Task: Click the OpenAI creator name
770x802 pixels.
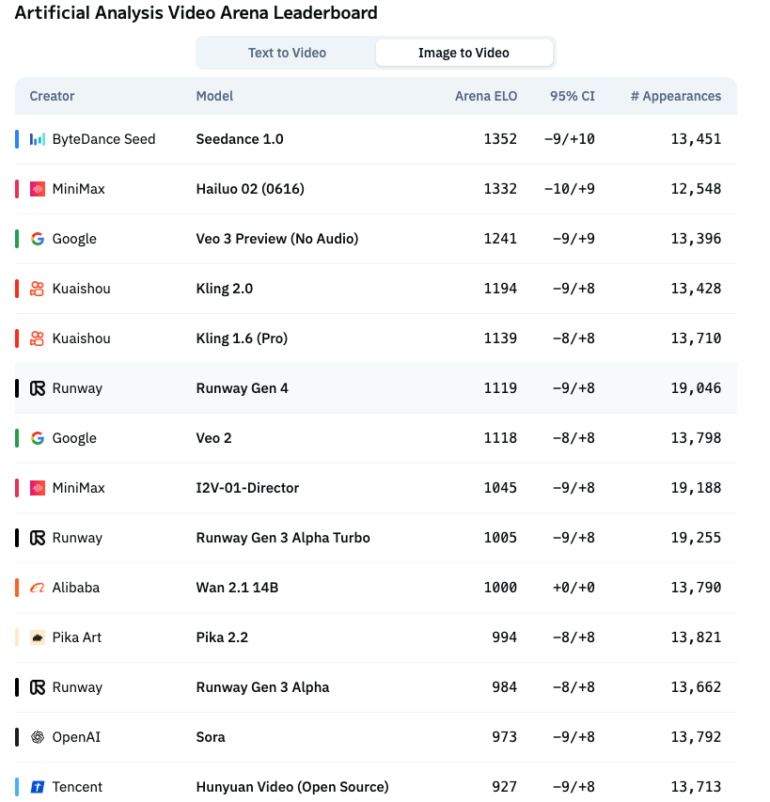Action: (76, 737)
